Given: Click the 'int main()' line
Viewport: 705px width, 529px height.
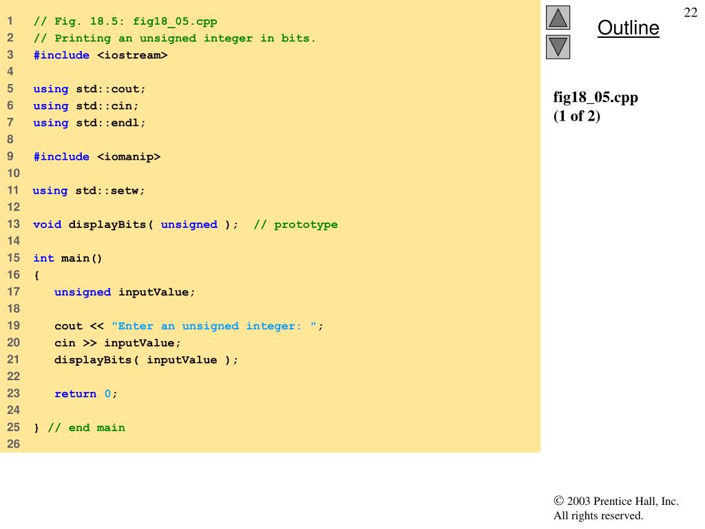Looking at the screenshot, I should click(x=67, y=258).
